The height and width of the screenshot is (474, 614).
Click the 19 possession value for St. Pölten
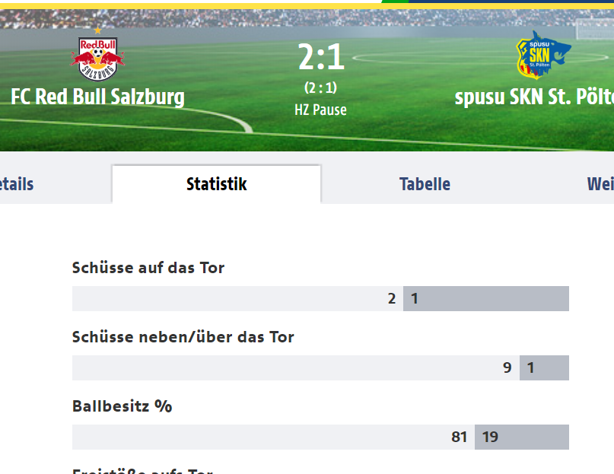490,437
